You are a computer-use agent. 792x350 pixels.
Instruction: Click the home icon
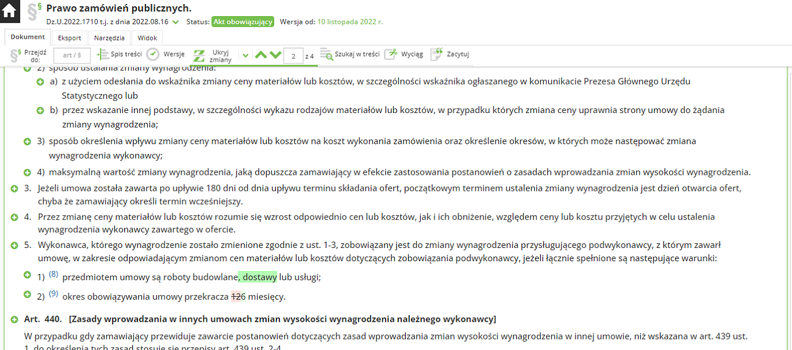click(x=9, y=11)
